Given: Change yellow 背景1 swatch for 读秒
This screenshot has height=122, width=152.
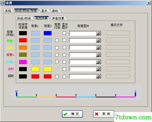Looking at the screenshot, I should pos(35,69).
